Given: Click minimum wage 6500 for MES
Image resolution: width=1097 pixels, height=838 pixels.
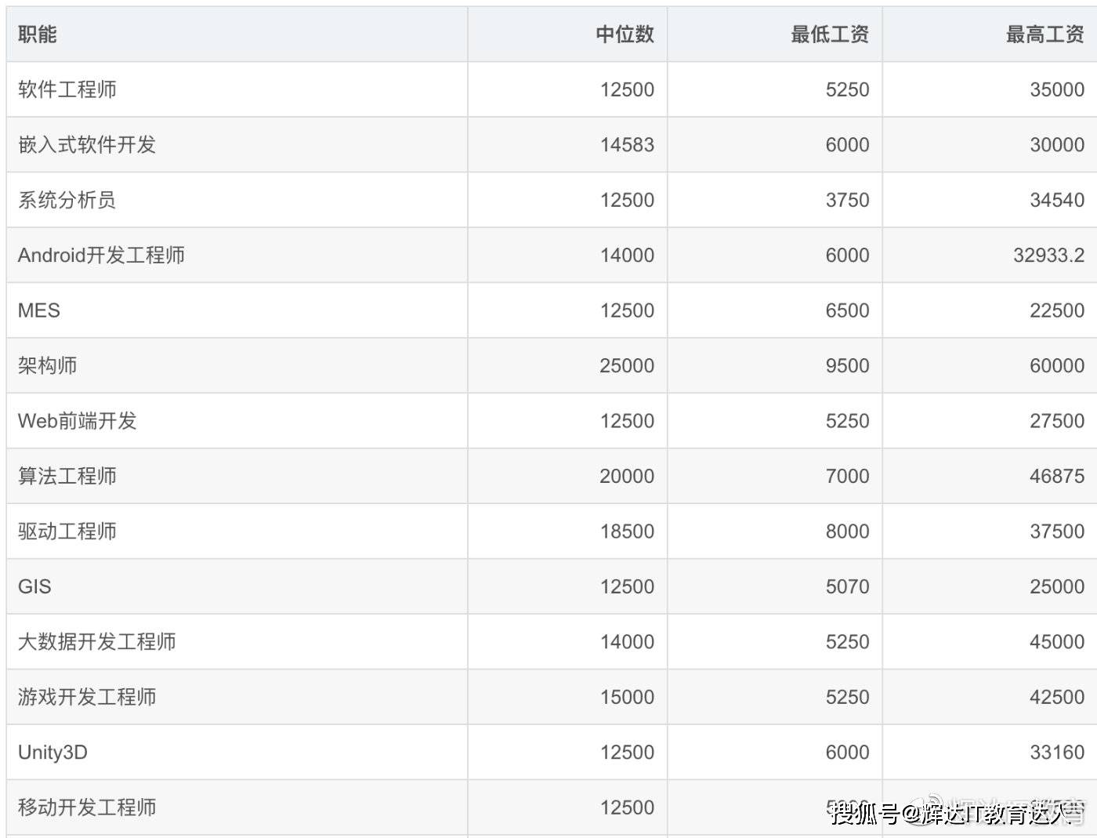Looking at the screenshot, I should [847, 310].
